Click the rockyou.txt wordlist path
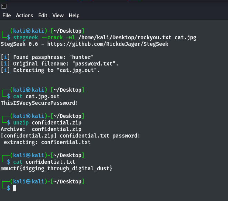This screenshot has height=201, width=228. point(125,38)
